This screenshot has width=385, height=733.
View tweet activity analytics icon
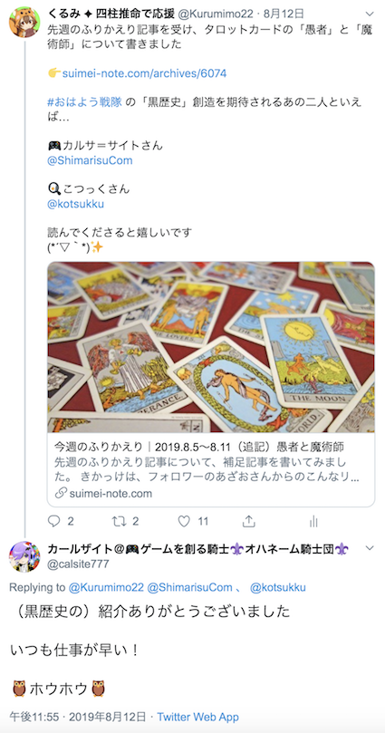click(314, 522)
